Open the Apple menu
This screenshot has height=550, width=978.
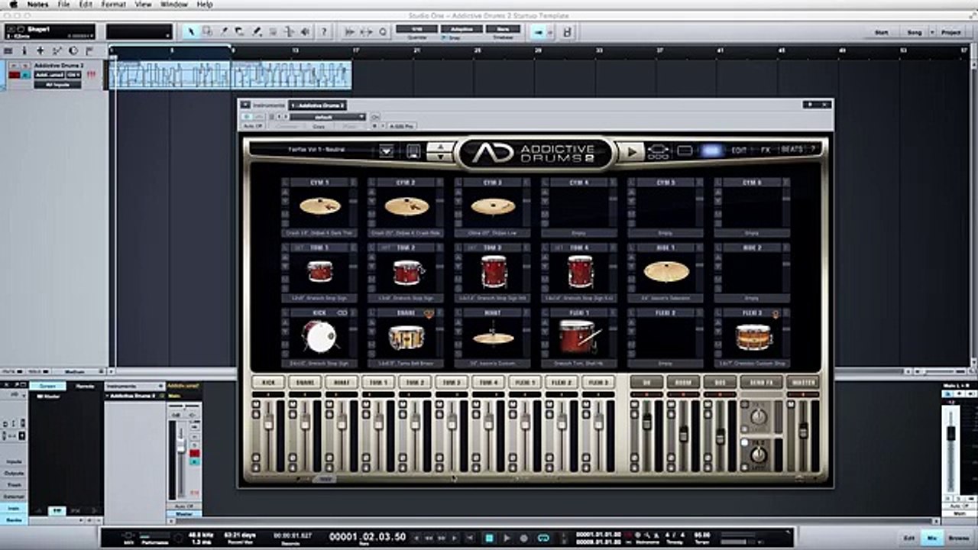click(13, 5)
